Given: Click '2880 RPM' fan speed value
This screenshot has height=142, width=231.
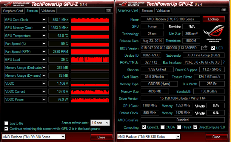Looking at the screenshot, I should 59,51.
